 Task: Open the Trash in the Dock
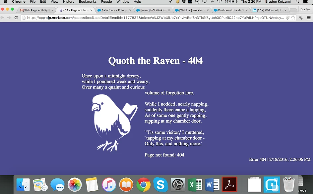(289, 184)
